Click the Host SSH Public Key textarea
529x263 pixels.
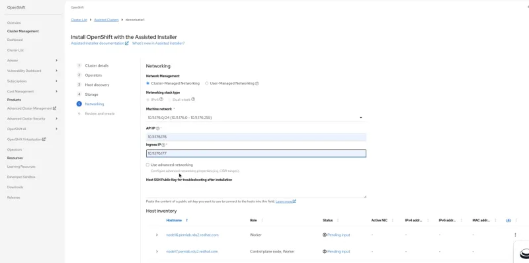[x=256, y=191]
